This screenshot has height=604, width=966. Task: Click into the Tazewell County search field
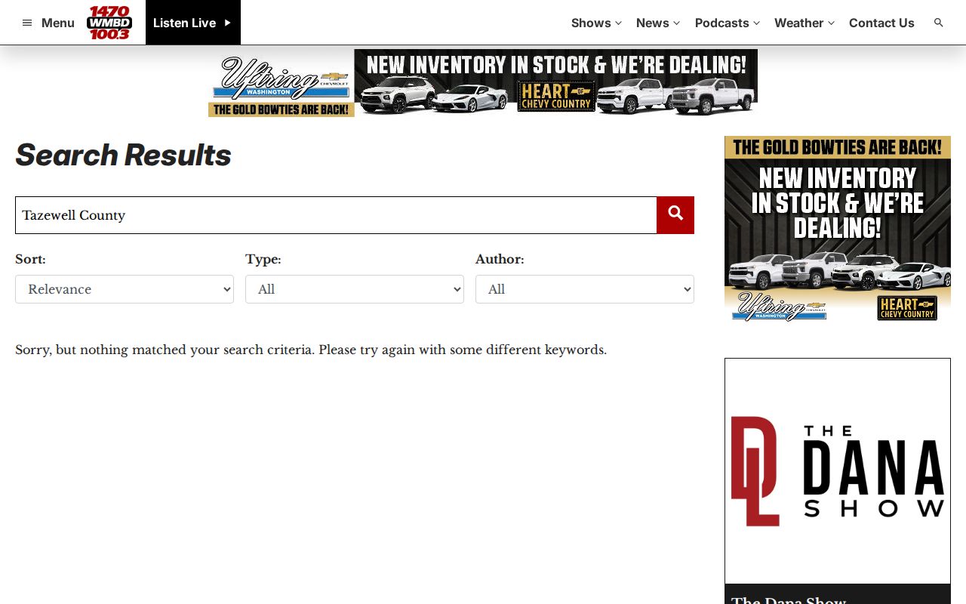click(x=336, y=215)
